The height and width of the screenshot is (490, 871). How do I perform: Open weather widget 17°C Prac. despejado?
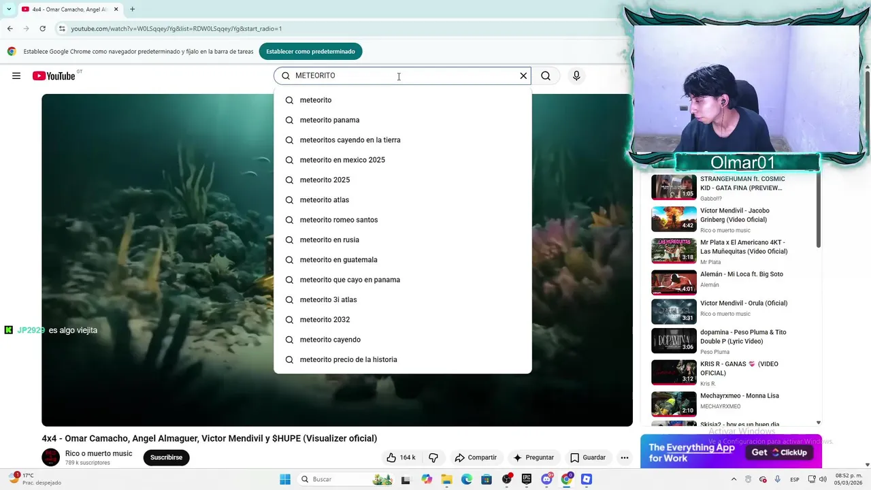(34, 479)
